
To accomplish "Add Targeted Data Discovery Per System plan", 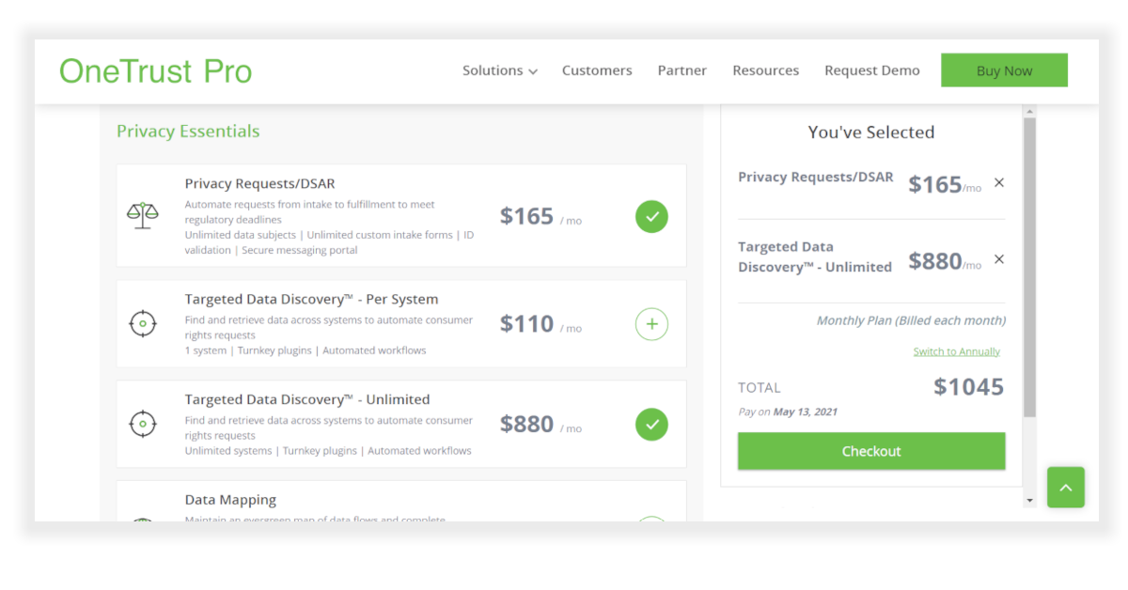I will [x=651, y=325].
